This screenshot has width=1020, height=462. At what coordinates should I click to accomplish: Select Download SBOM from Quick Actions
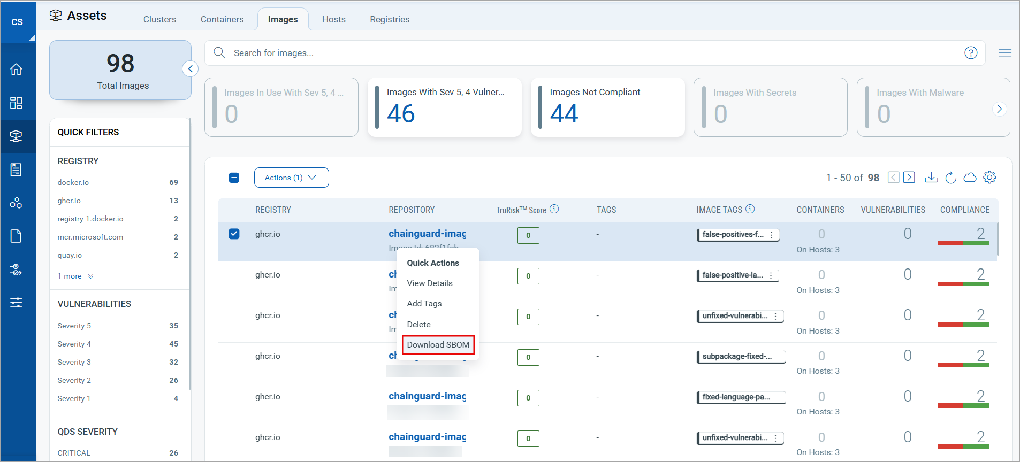[x=438, y=345]
